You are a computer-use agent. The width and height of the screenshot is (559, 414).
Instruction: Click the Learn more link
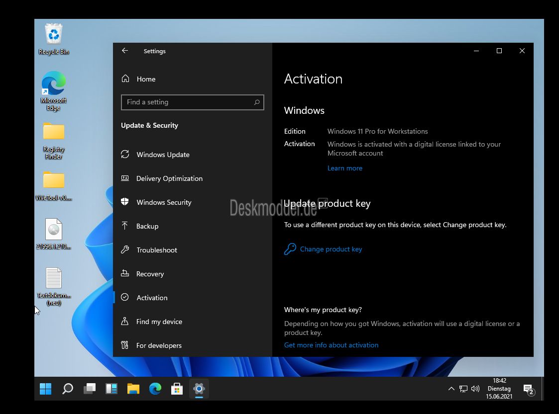345,168
